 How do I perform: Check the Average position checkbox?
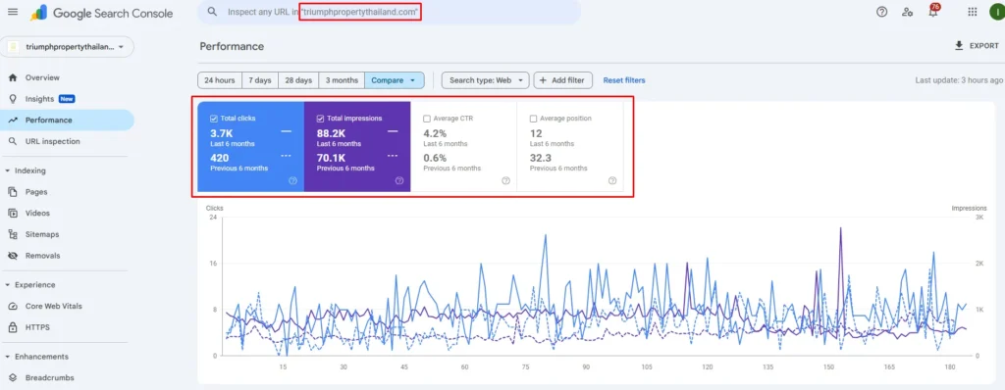click(533, 119)
